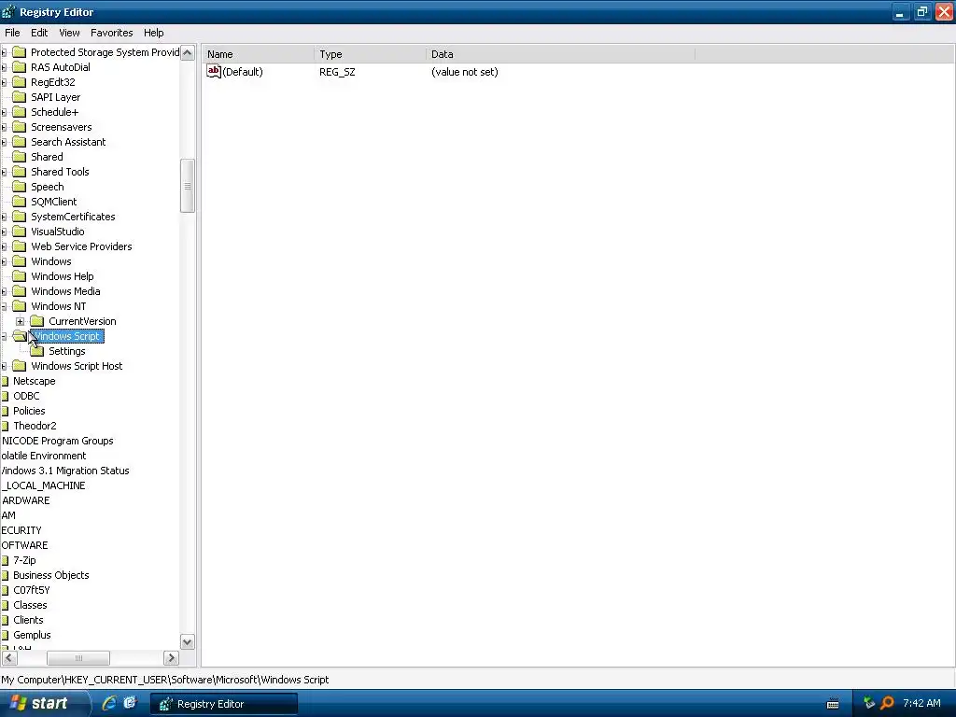Click the SQMClient folder icon
956x717 pixels.
pos(20,202)
